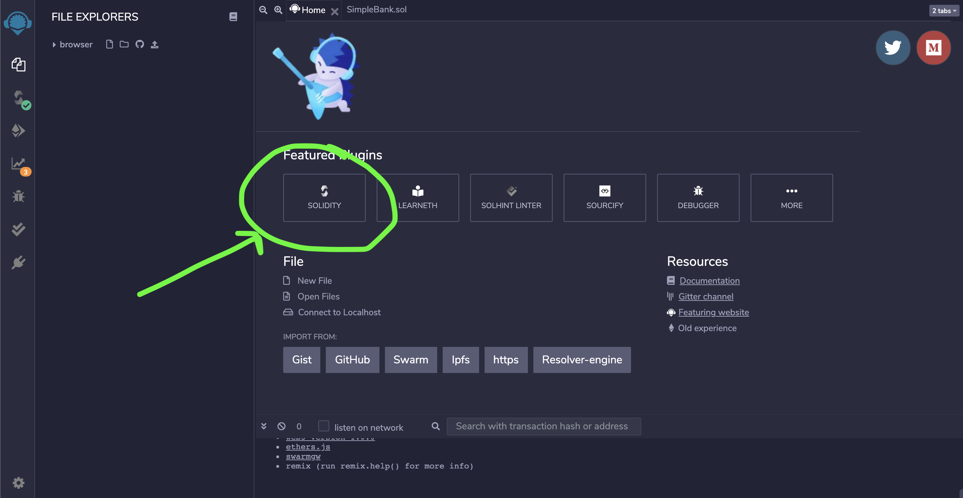Click the File Explorers panel icon
Viewport: 963px width, 498px height.
(x=17, y=66)
